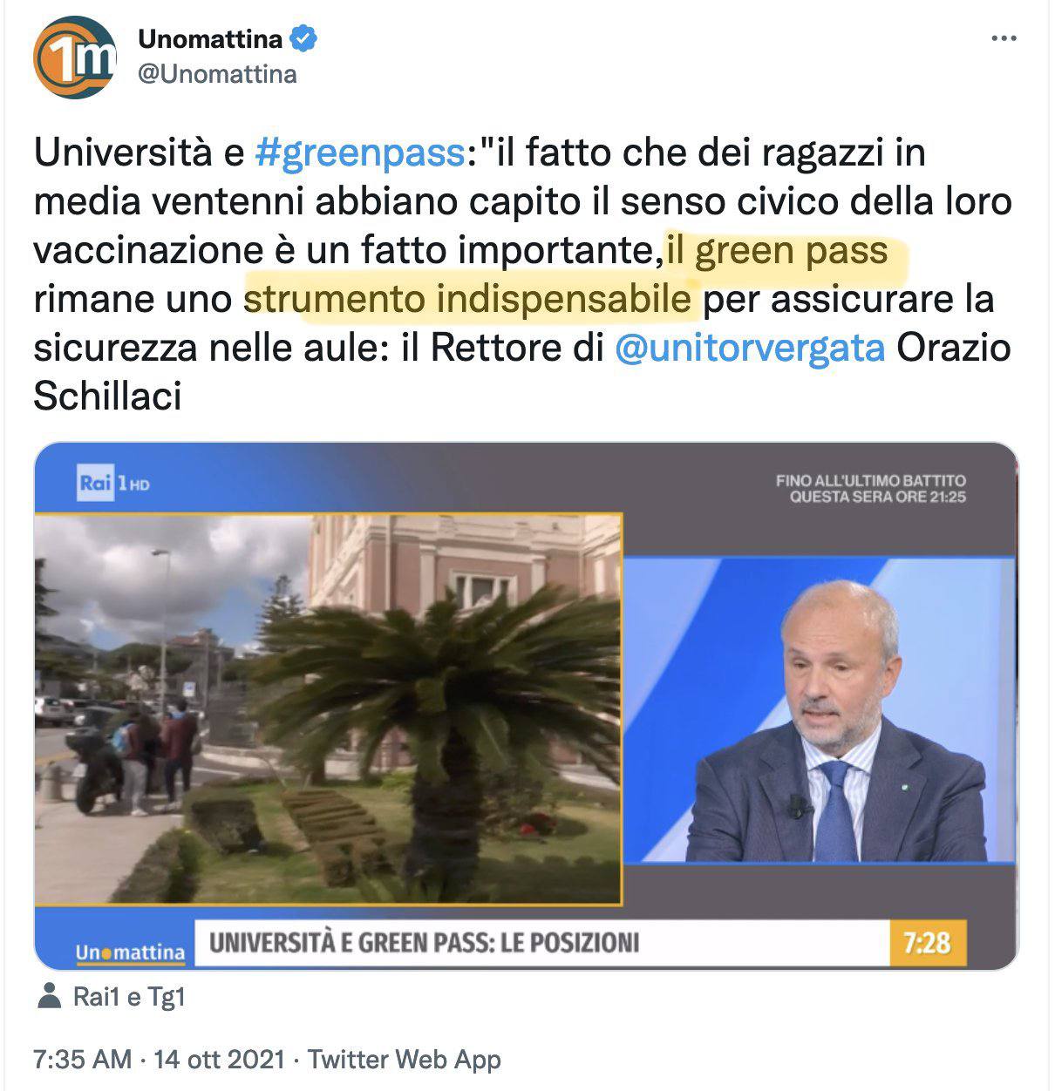Click the person icon beside Rai1 e Tg1
This screenshot has height=1091, width=1055.
click(x=51, y=996)
